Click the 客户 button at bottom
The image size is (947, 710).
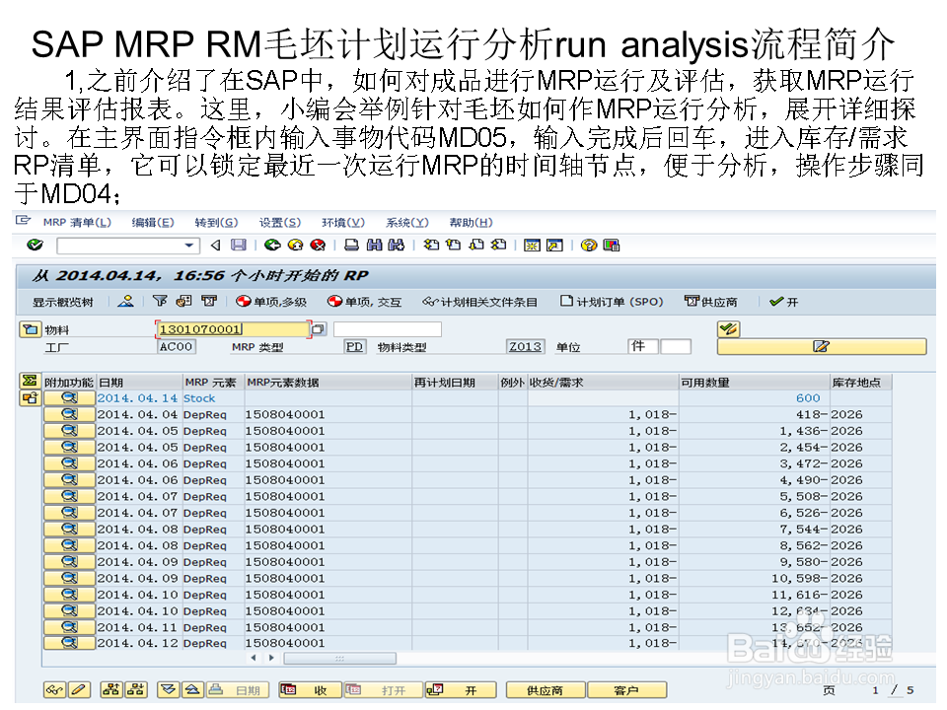click(627, 689)
